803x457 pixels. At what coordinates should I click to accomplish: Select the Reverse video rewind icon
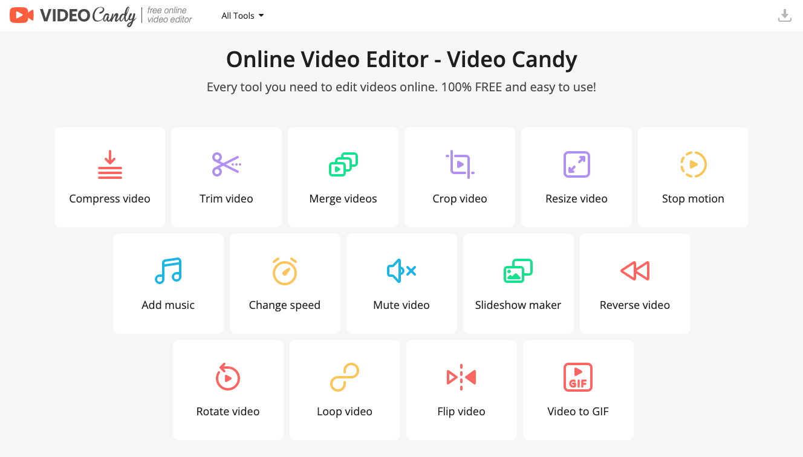point(635,271)
